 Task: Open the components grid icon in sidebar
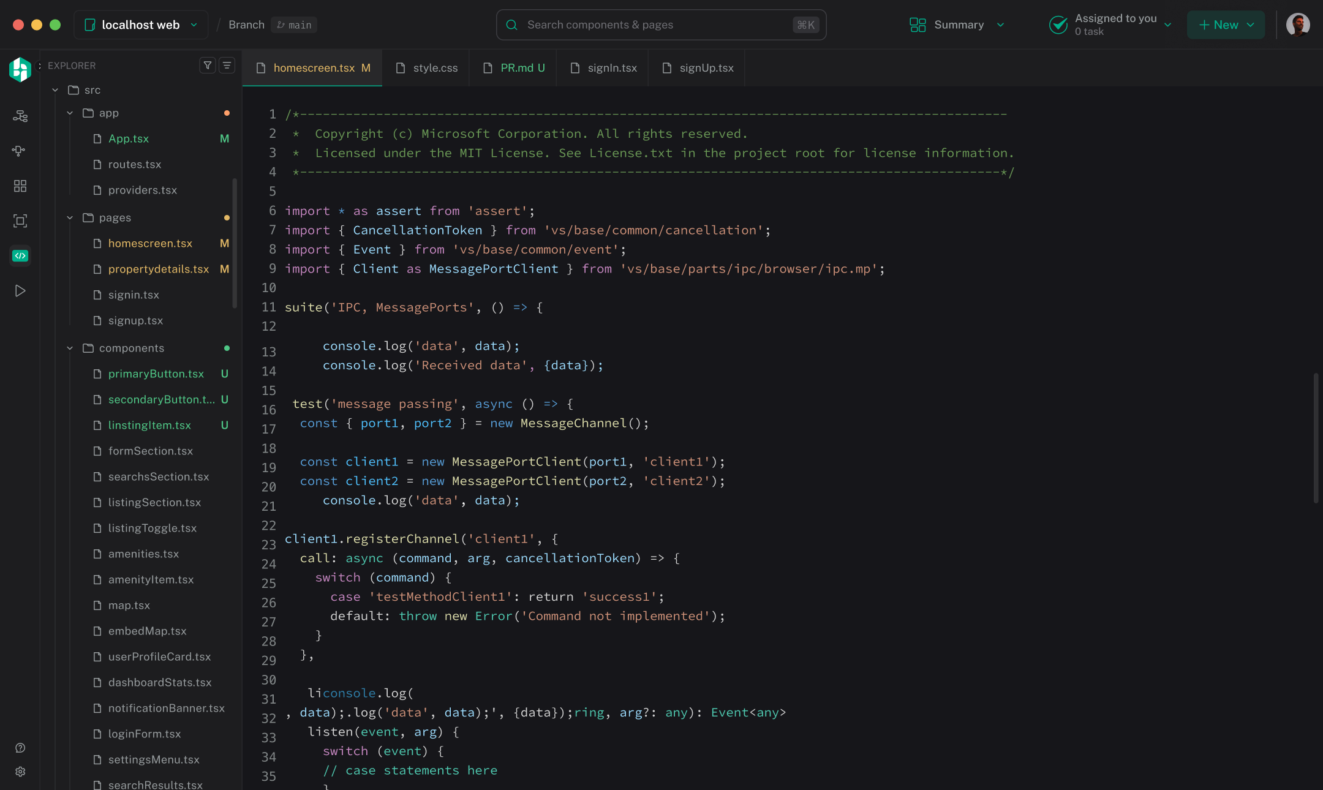[x=20, y=186]
